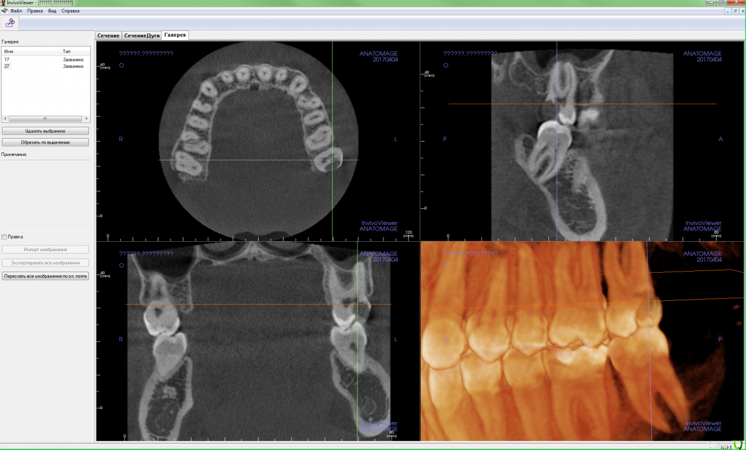Click the right scroll arrow in the gallery list
The width and height of the screenshot is (746, 450).
88,118
